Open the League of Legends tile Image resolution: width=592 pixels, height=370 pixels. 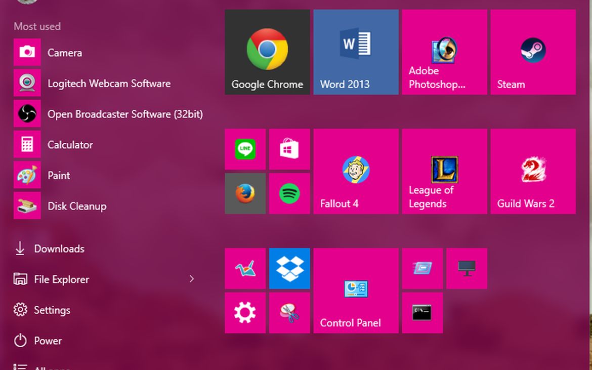[444, 171]
